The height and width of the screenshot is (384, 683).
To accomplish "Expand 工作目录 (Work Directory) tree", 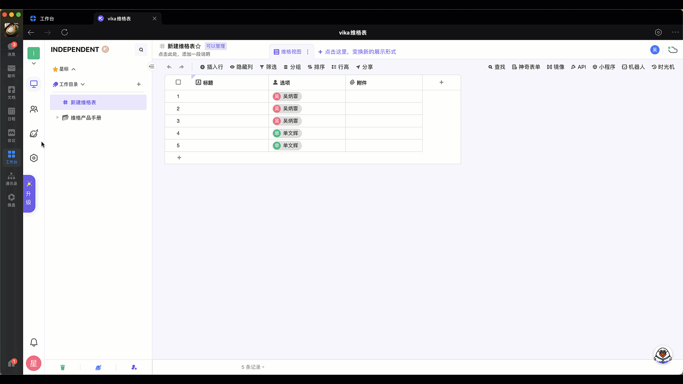I will [83, 84].
